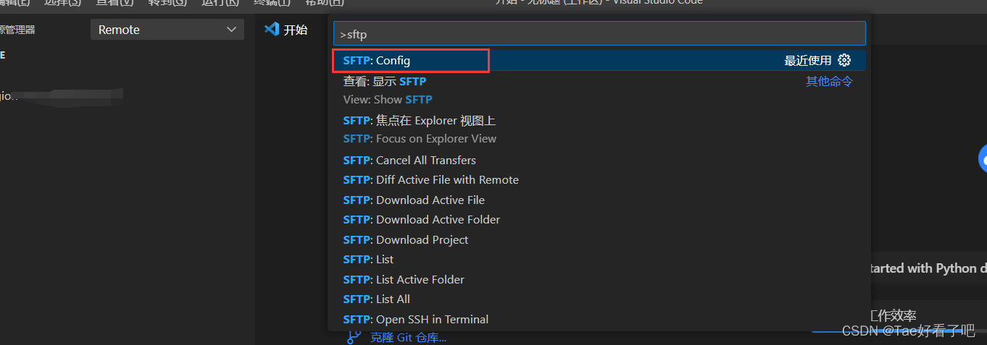Select SFTP: List Active Folder
987x345 pixels.
[x=404, y=280]
